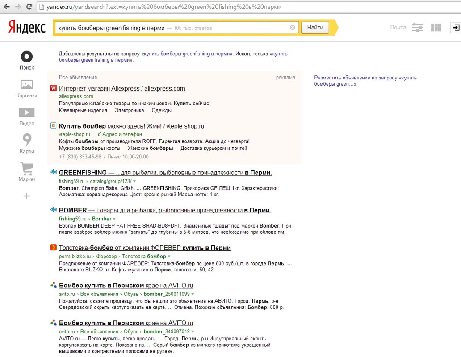This screenshot has height=357, width=461.
Task: Click the Avito favicon beside bomber_348097018 result
Action: (x=53, y=322)
